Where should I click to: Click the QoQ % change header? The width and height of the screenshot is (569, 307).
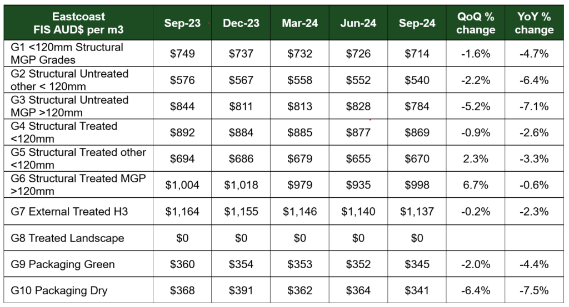coord(476,23)
